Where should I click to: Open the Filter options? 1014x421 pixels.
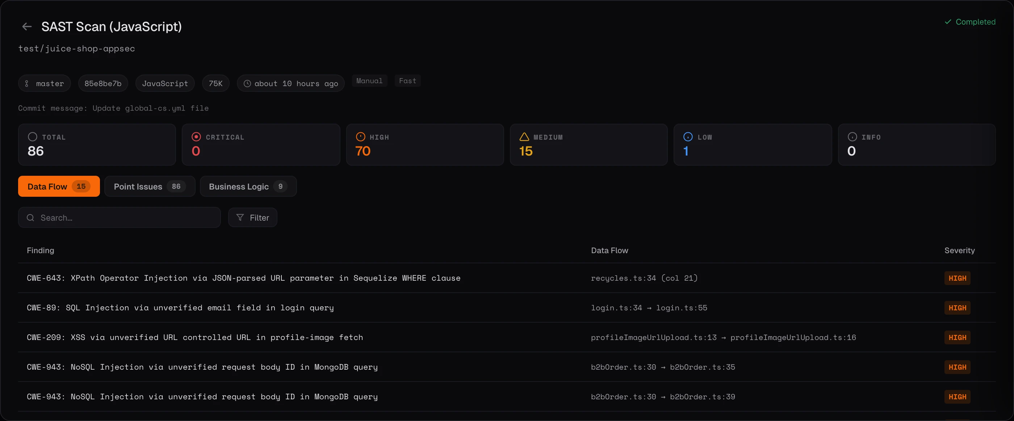pyautogui.click(x=252, y=217)
